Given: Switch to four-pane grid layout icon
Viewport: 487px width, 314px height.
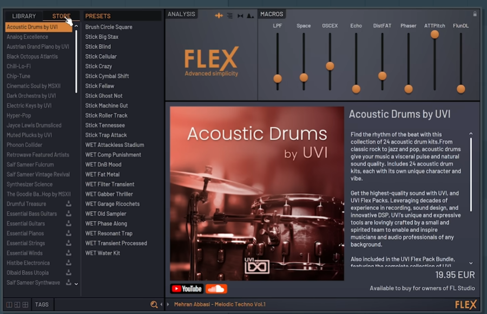Looking at the screenshot, I should pyautogui.click(x=25, y=305).
